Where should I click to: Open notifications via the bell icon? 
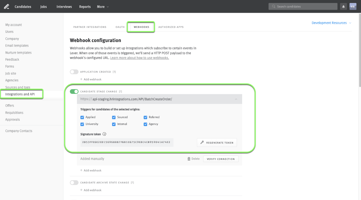(343, 6)
